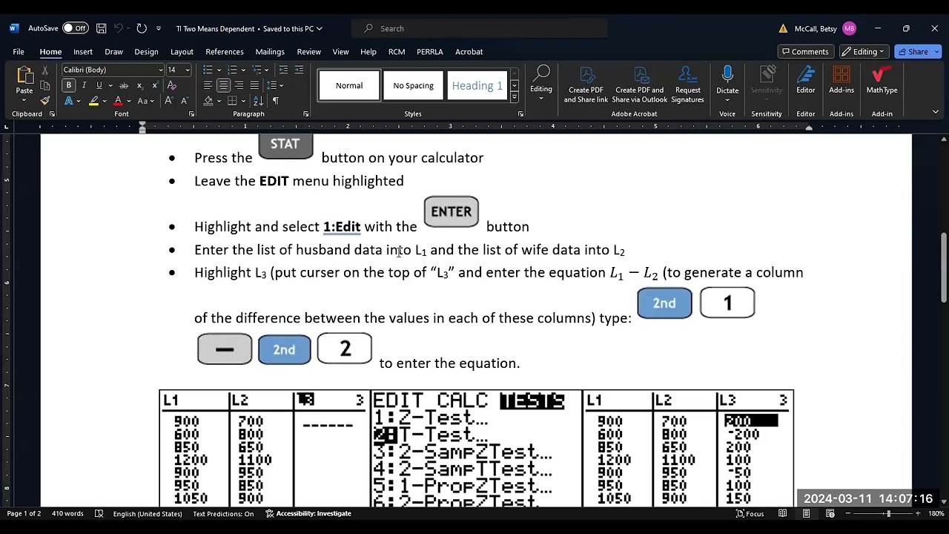The width and height of the screenshot is (949, 534).
Task: Open the File menu
Action: point(19,51)
